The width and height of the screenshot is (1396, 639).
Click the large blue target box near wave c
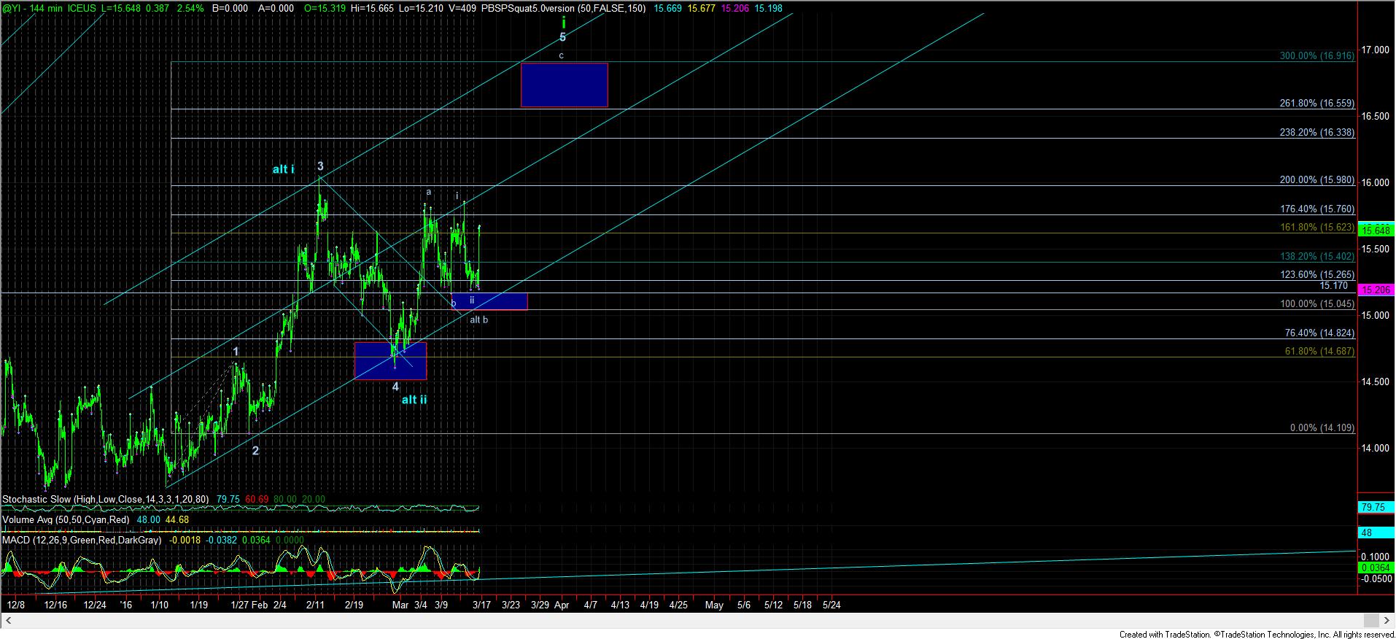point(564,85)
